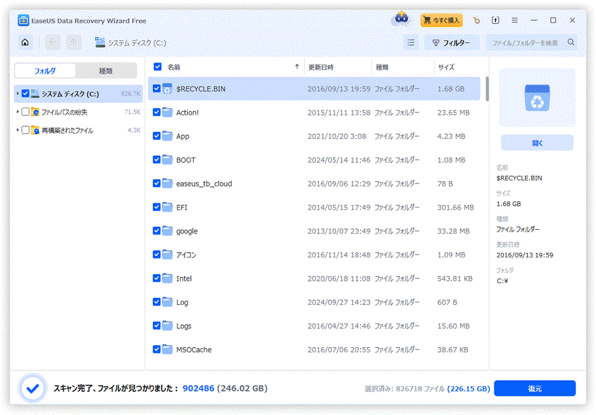Click the file list vertical scrollbar

coord(487,89)
